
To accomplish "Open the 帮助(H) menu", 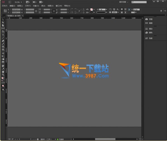I will pos(67,6).
